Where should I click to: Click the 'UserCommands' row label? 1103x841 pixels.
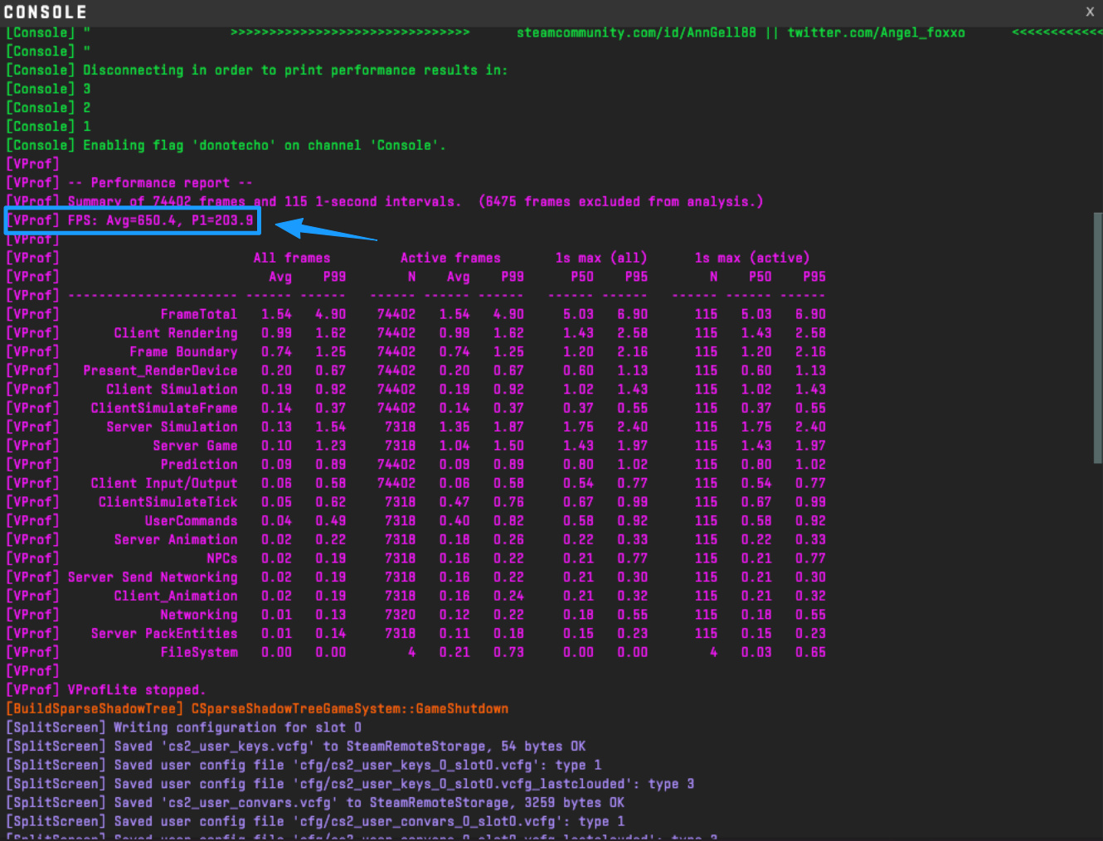[x=192, y=520]
